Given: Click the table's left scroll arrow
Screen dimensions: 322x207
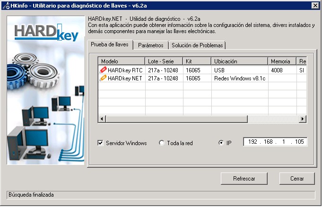Looking at the screenshot, I should click(x=102, y=119).
